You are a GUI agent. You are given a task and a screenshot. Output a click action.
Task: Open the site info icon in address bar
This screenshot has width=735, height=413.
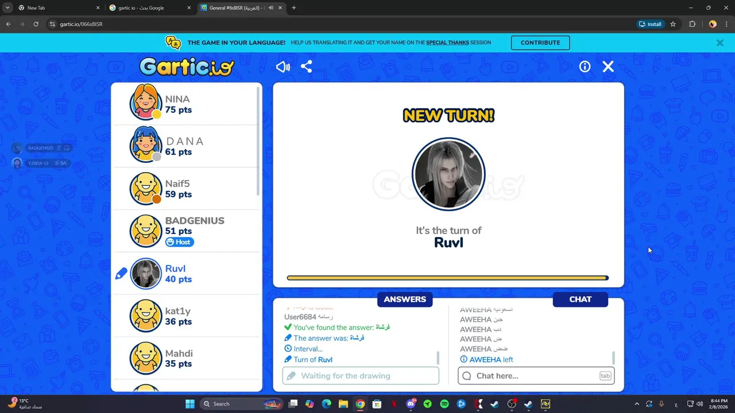[52, 24]
